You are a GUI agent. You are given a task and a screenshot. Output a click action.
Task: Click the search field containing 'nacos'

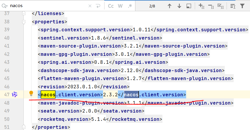48,6
